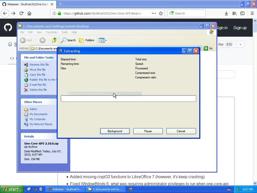Close the Releases Skulltrail192 tab
This screenshot has height=193, width=257.
click(x=52, y=4)
